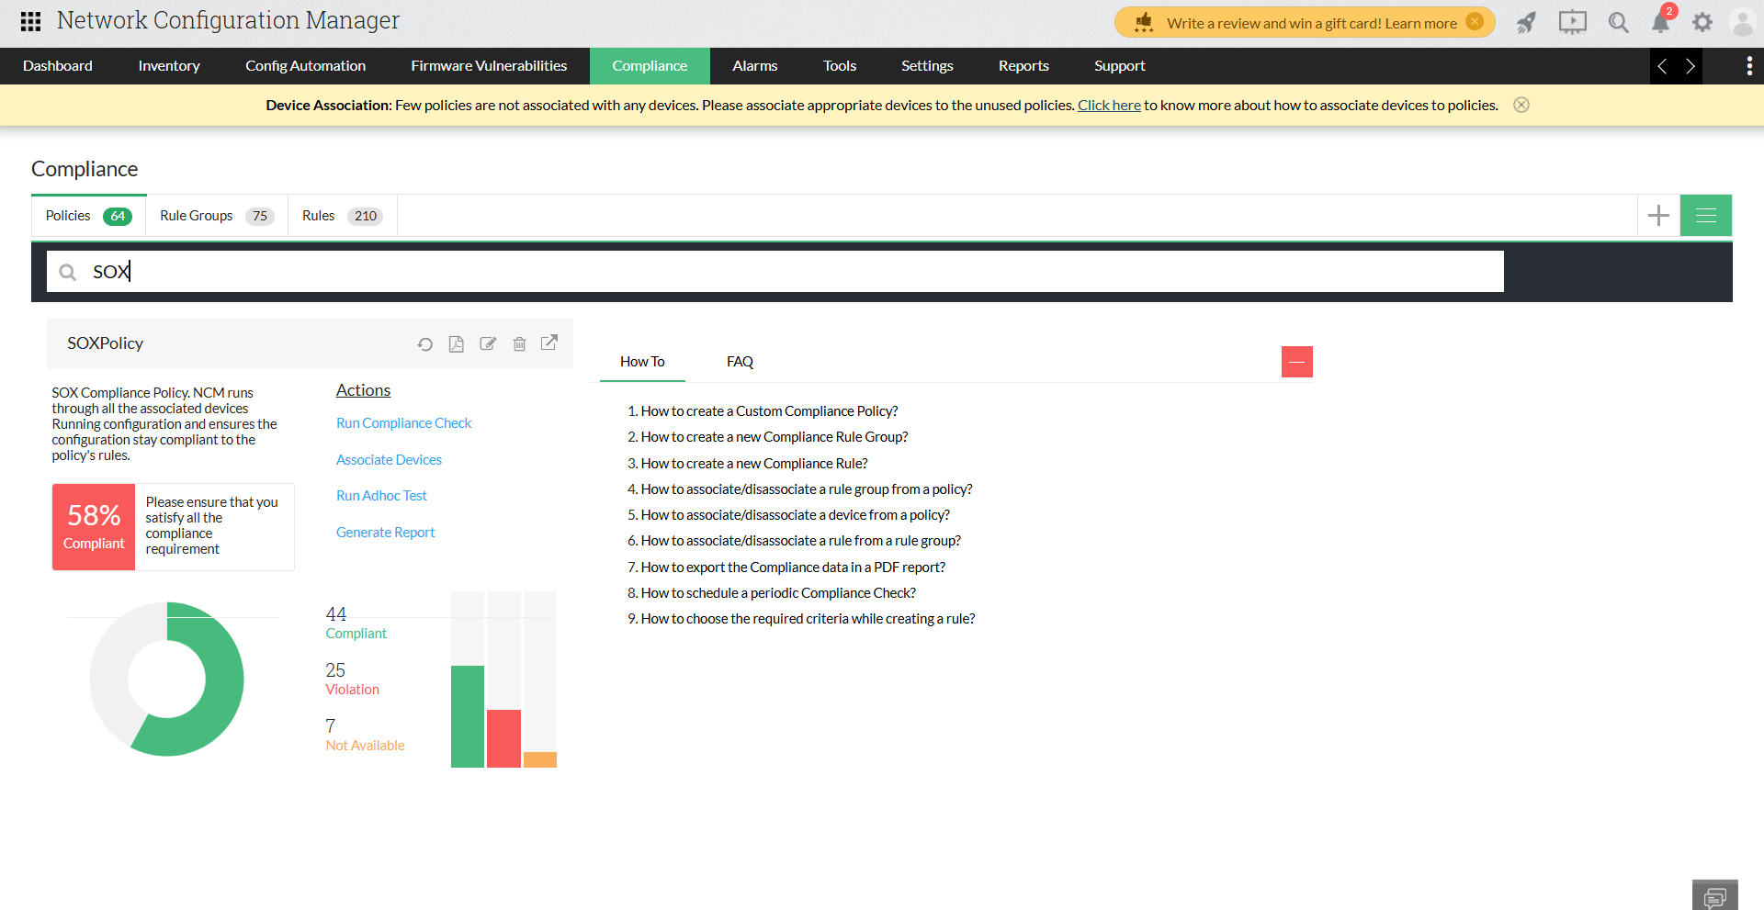The image size is (1764, 910).
Task: Click the orange Not Available bar
Action: coord(540,759)
